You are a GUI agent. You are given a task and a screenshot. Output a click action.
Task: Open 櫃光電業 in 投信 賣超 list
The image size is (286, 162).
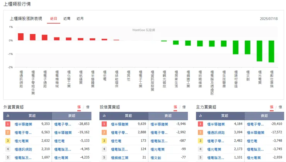[x=158, y=149]
